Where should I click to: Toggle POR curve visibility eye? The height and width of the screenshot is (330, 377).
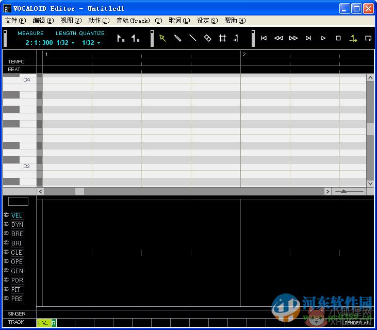pyautogui.click(x=7, y=280)
